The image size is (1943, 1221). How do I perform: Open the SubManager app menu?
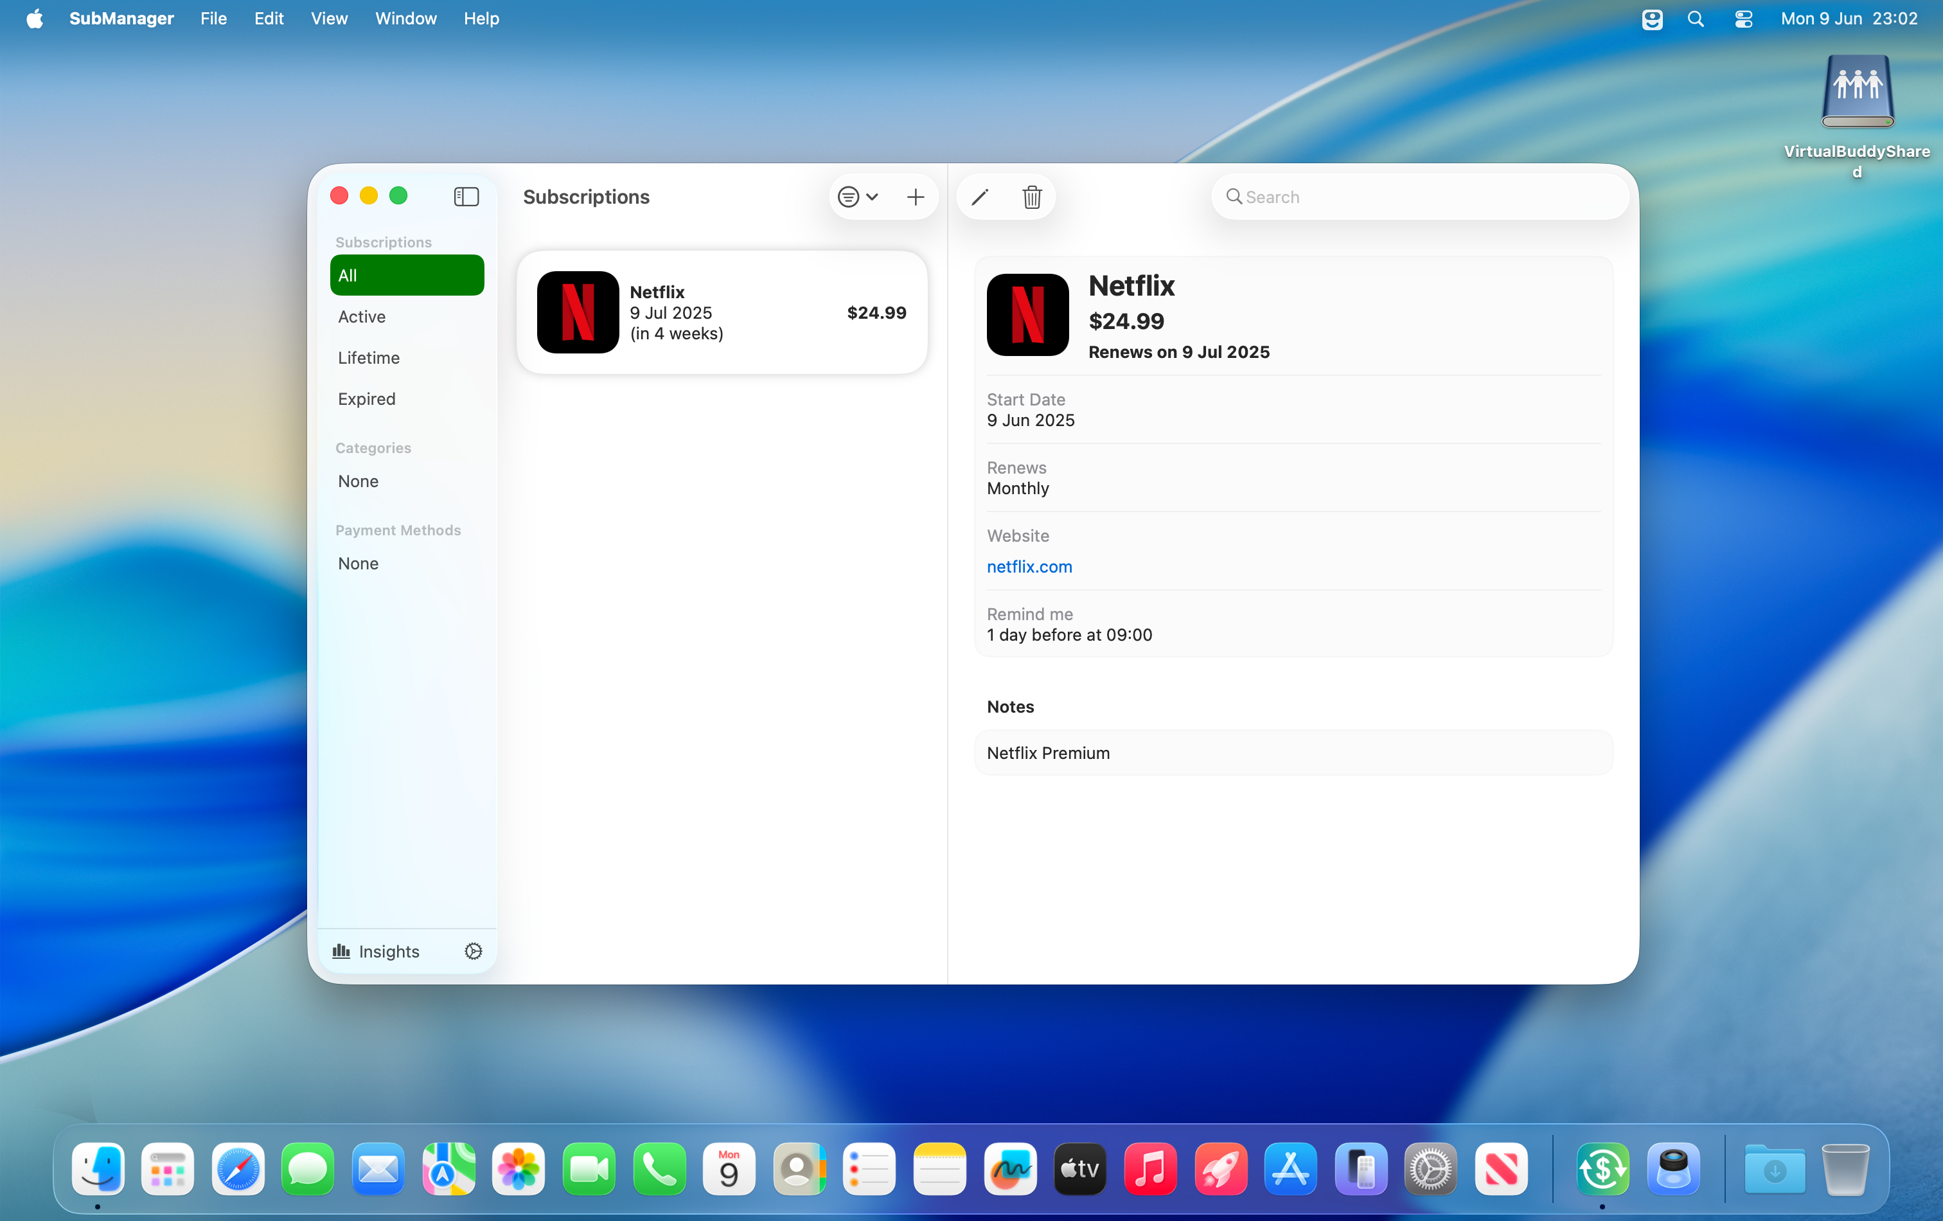click(x=121, y=18)
